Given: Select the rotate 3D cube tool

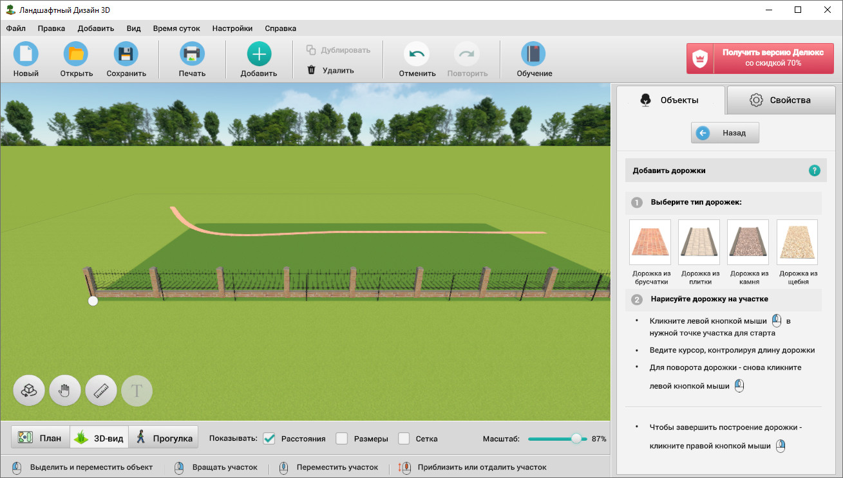Looking at the screenshot, I should 29,391.
